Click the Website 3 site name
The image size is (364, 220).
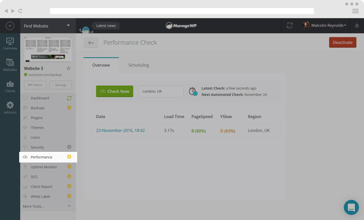34,68
